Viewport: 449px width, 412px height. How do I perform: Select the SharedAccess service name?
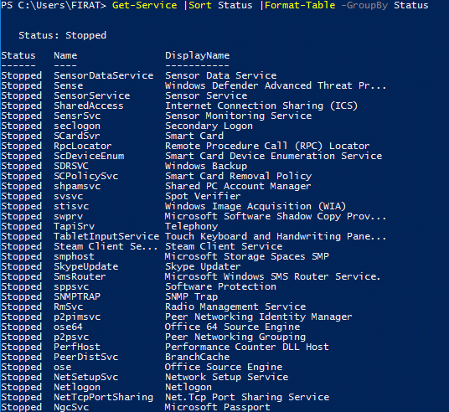click(x=89, y=106)
